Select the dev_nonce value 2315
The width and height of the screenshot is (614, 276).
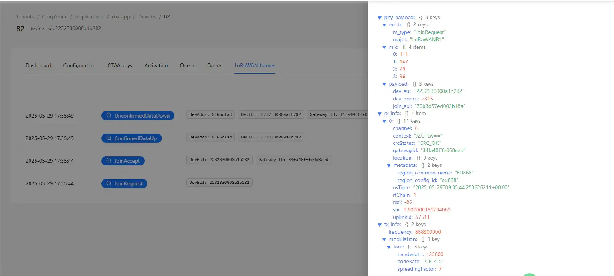click(427, 99)
